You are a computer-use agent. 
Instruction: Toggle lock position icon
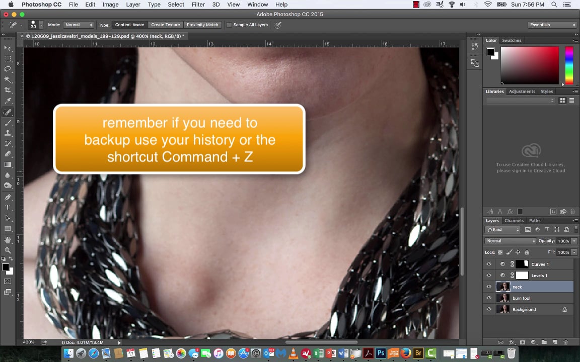[x=518, y=252]
